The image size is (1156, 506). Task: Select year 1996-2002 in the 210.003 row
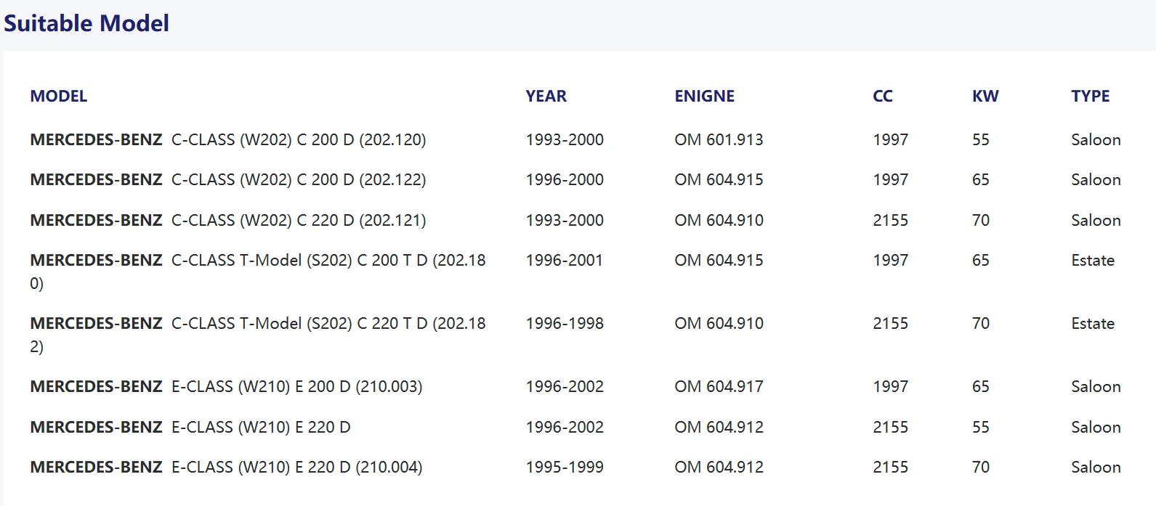pos(565,386)
